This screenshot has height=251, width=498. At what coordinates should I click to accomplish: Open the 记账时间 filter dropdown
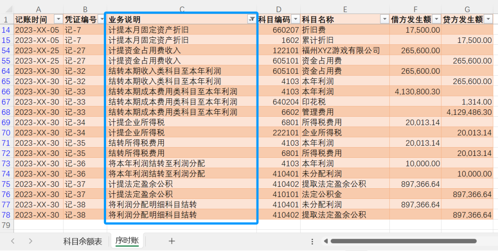click(x=59, y=20)
